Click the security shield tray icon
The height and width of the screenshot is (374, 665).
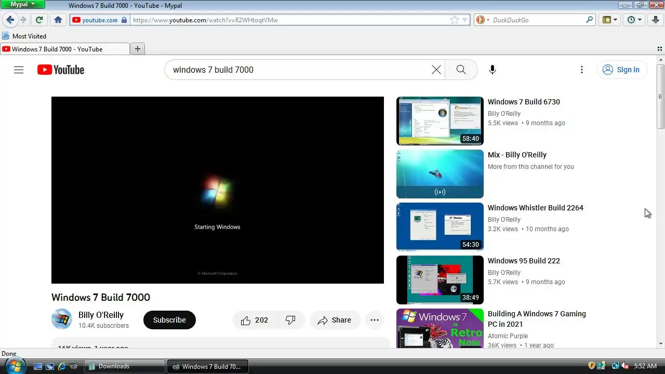click(x=592, y=366)
